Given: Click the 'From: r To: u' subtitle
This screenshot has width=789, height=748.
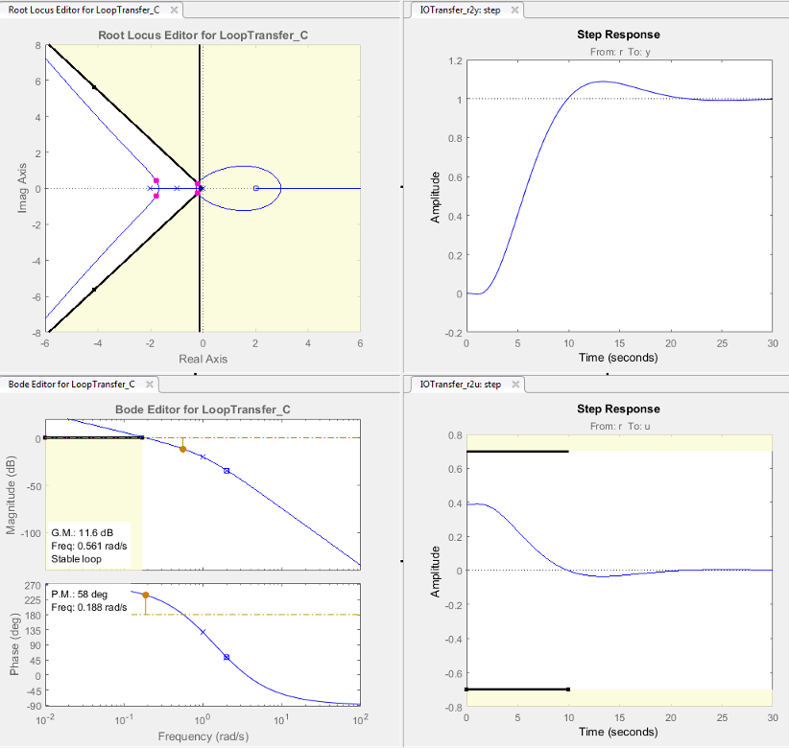Looking at the screenshot, I should pyautogui.click(x=620, y=427).
